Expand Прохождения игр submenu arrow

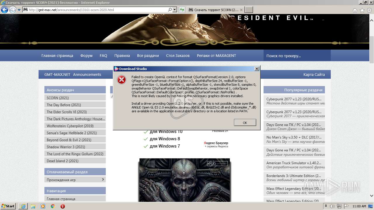[x=103, y=179]
